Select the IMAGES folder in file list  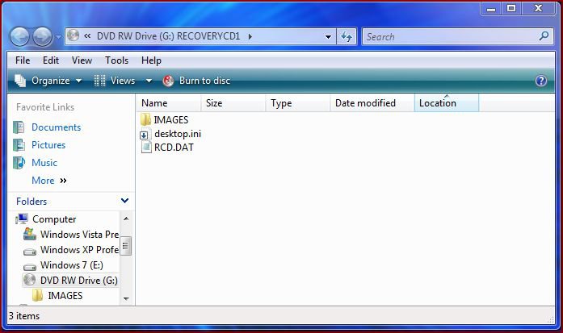pos(165,119)
